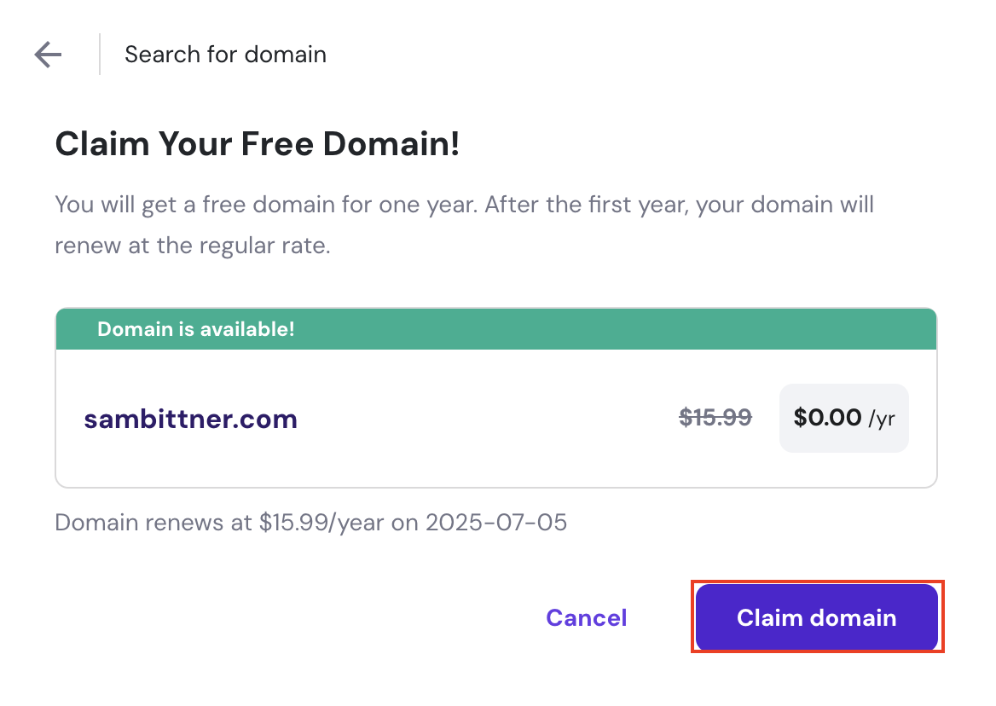Cancel the free domain claim
Screen dimensions: 996x706
coord(586,617)
